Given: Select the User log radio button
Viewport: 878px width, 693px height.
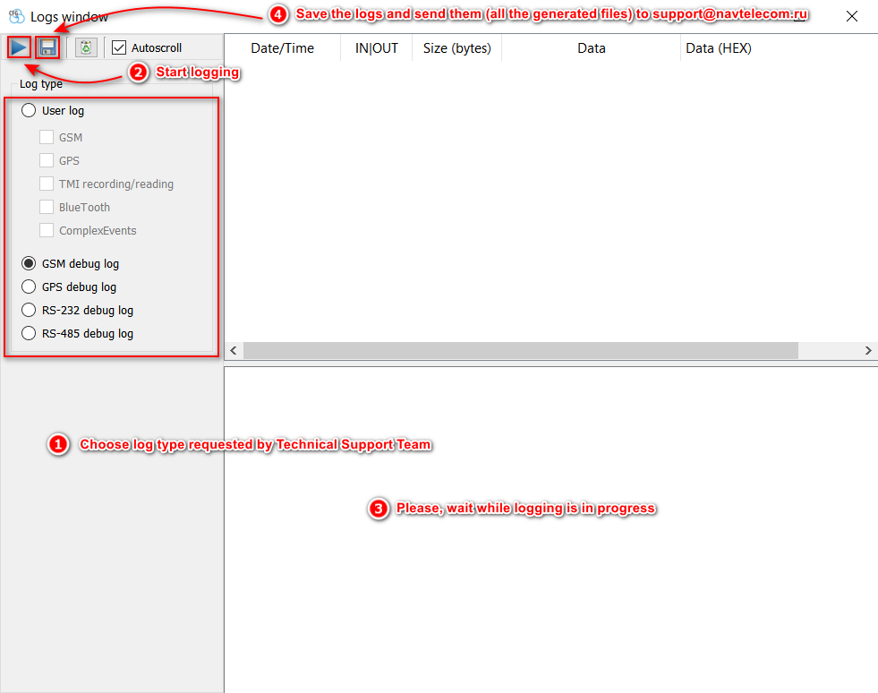Looking at the screenshot, I should click(29, 111).
